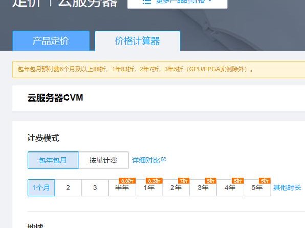305x228 pixels.
Task: Select 按量计费 billing mode
Action: (x=103, y=160)
